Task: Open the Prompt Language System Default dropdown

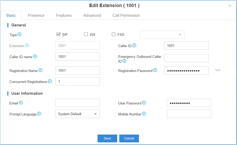Action: (78, 114)
